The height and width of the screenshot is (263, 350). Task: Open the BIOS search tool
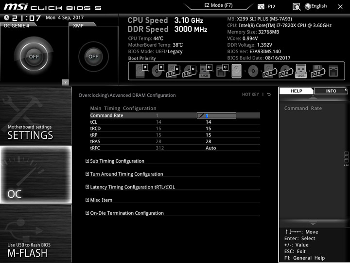pos(297,7)
